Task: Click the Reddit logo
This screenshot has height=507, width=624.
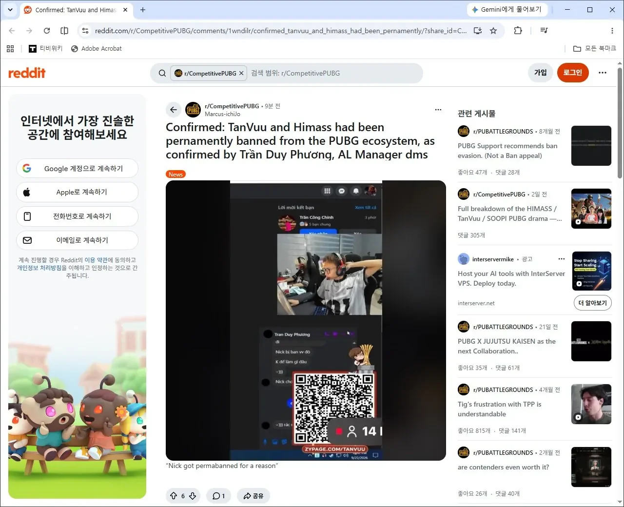Action: click(27, 73)
